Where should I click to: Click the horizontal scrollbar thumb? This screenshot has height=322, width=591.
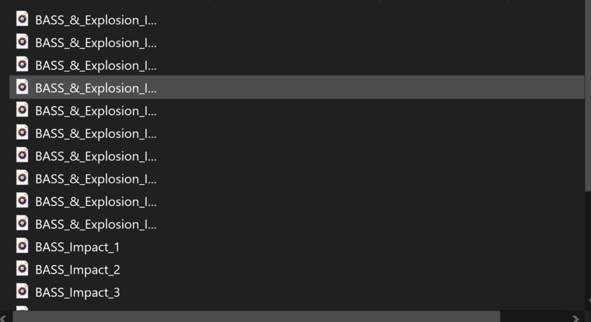(256, 317)
